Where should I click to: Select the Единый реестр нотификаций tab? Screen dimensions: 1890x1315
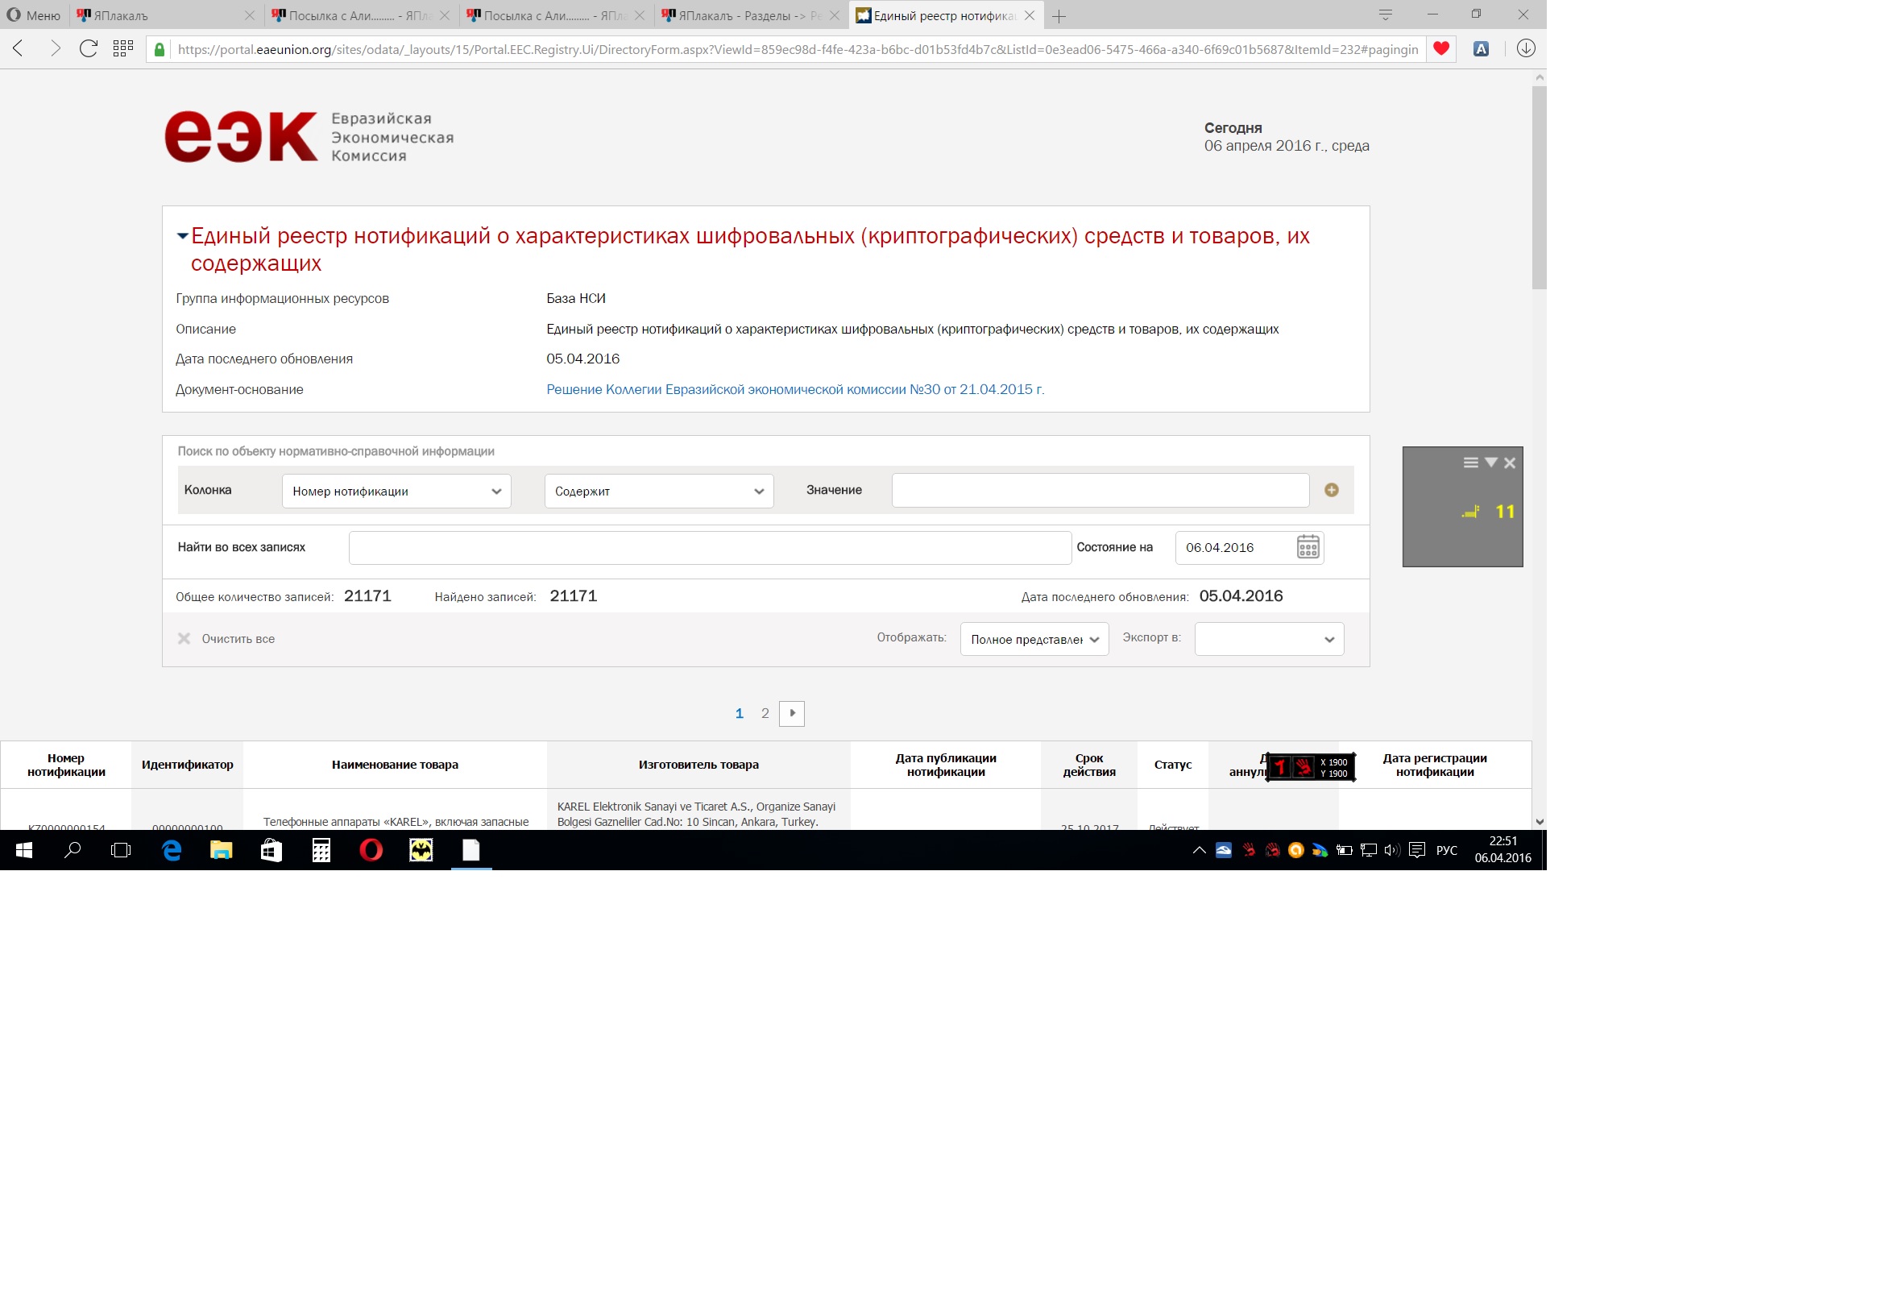click(x=945, y=15)
